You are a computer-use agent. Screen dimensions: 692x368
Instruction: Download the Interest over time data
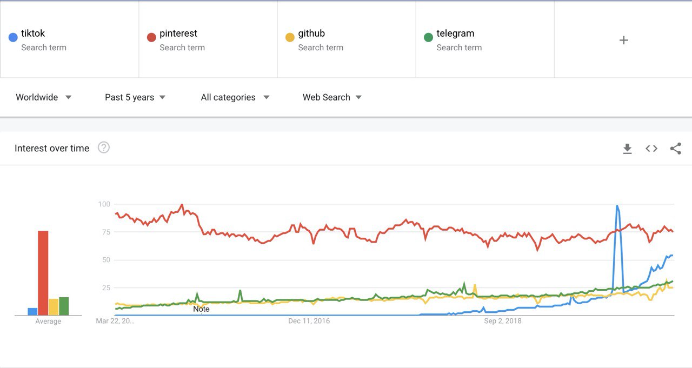[x=627, y=149]
